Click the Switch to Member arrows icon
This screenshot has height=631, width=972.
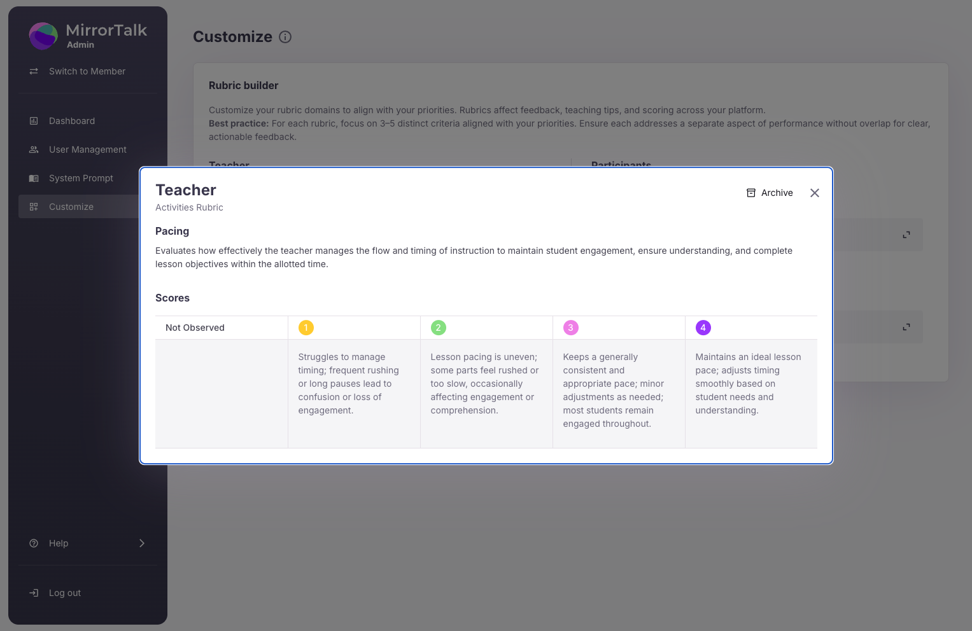pyautogui.click(x=34, y=71)
